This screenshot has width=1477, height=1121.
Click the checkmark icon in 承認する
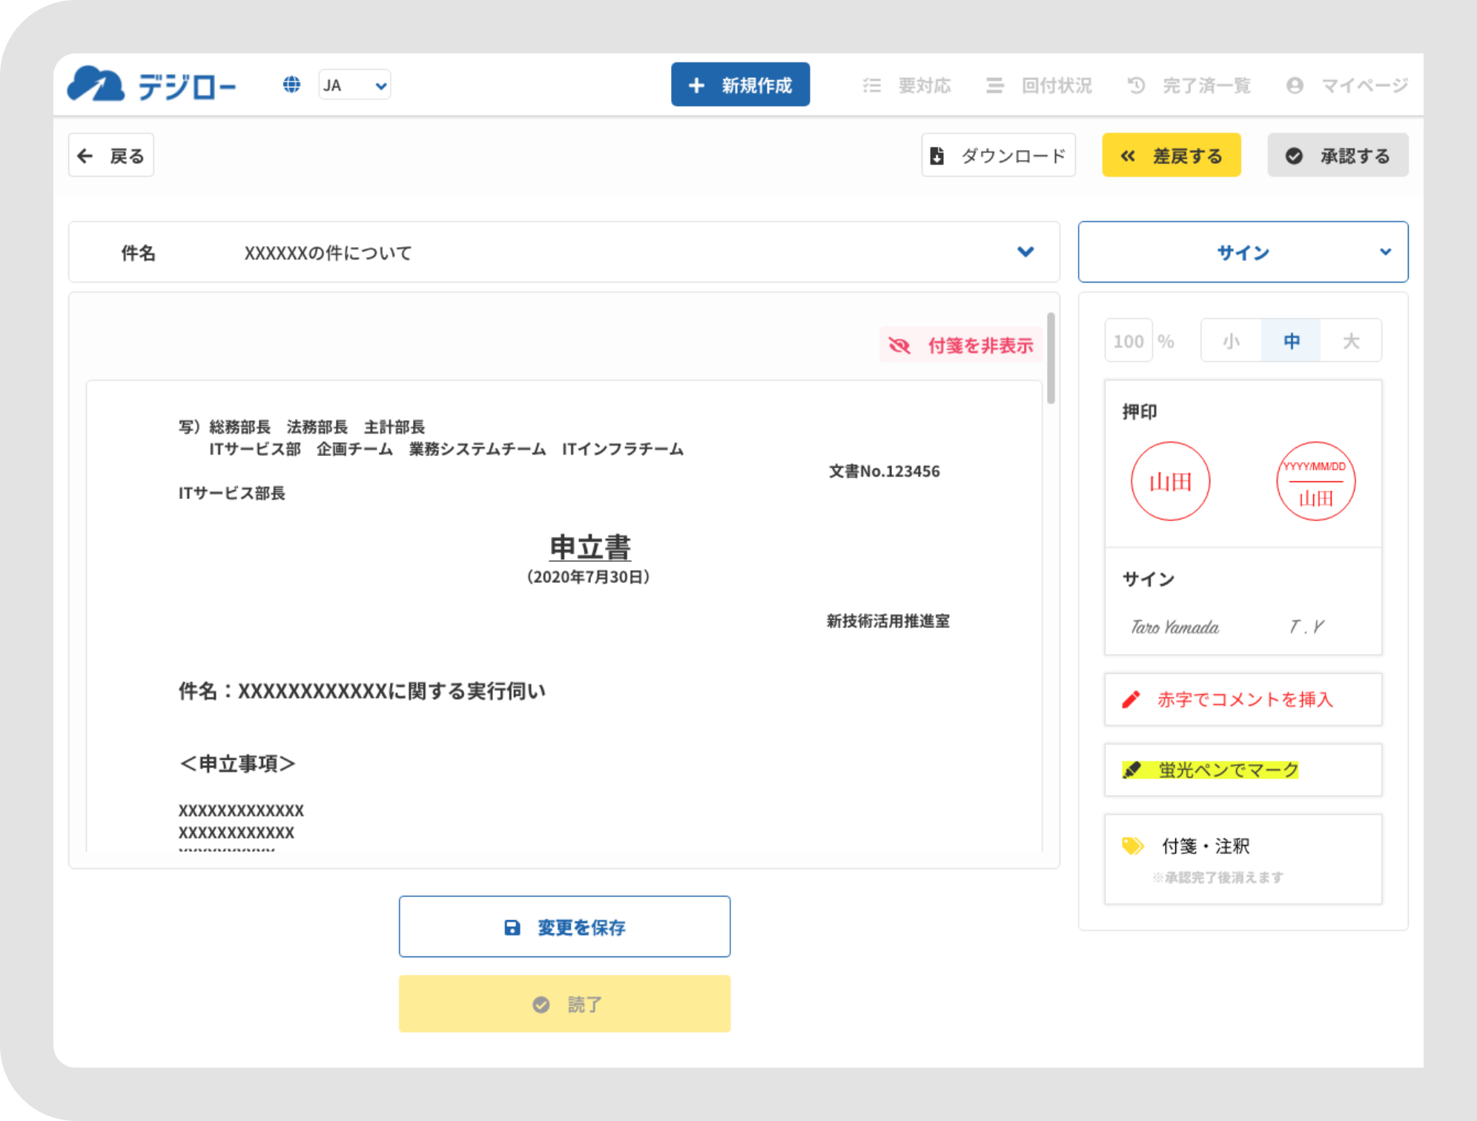pyautogui.click(x=1294, y=156)
